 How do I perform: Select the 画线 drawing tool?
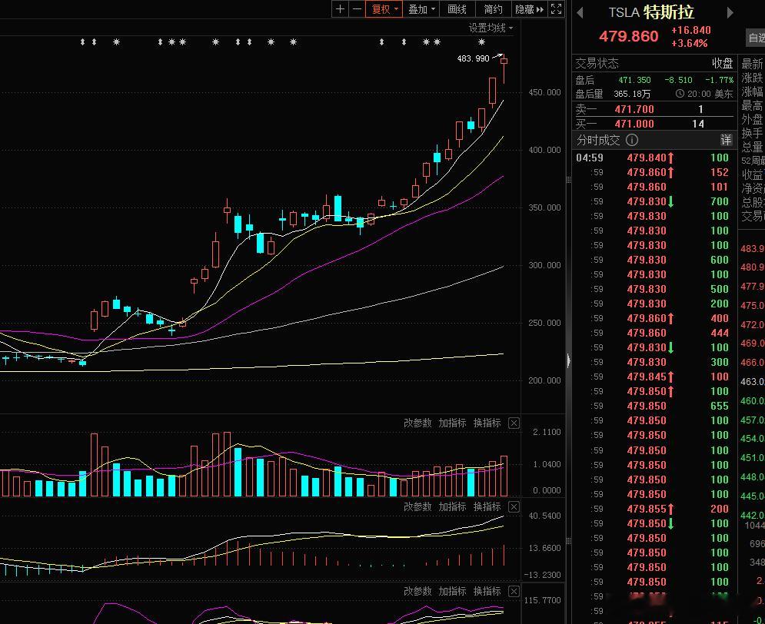[457, 9]
